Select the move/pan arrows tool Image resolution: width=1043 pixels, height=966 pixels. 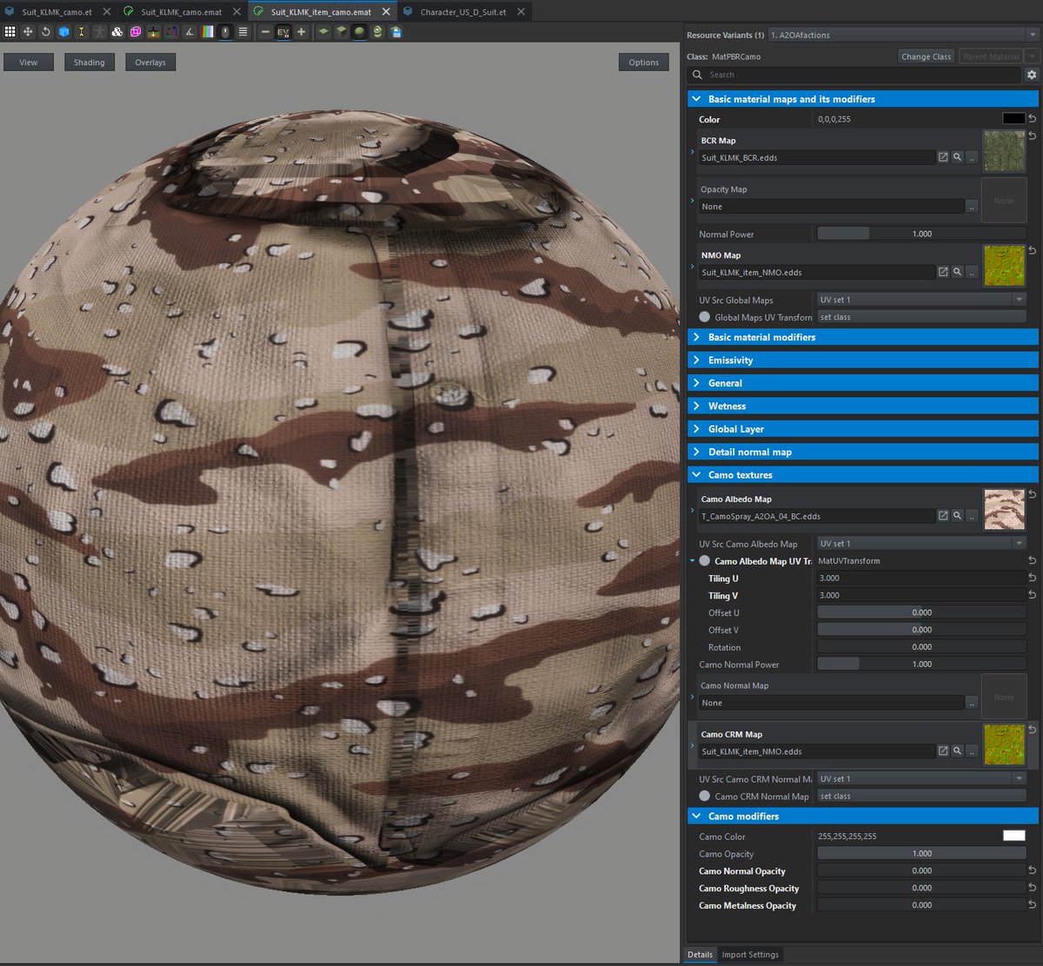(x=28, y=31)
